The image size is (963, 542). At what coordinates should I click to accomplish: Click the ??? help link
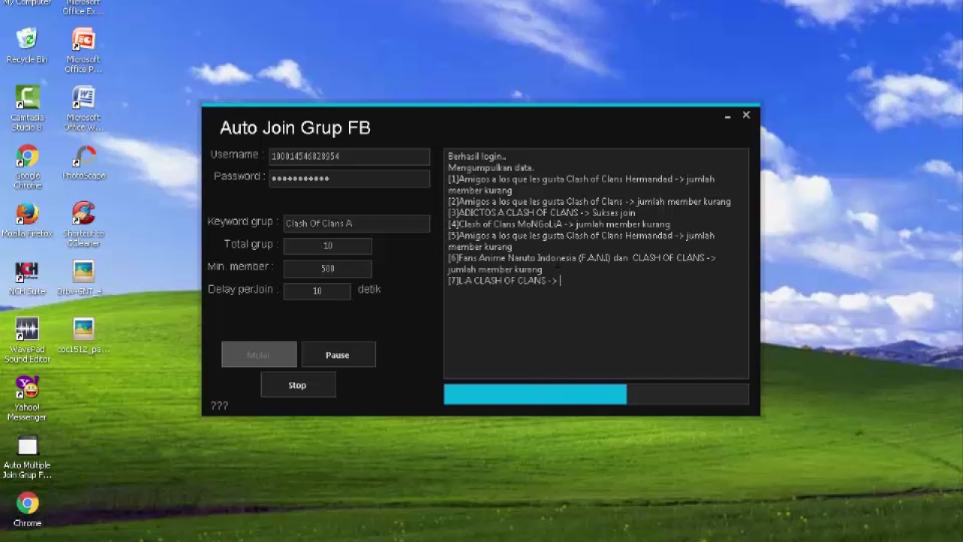pos(219,406)
